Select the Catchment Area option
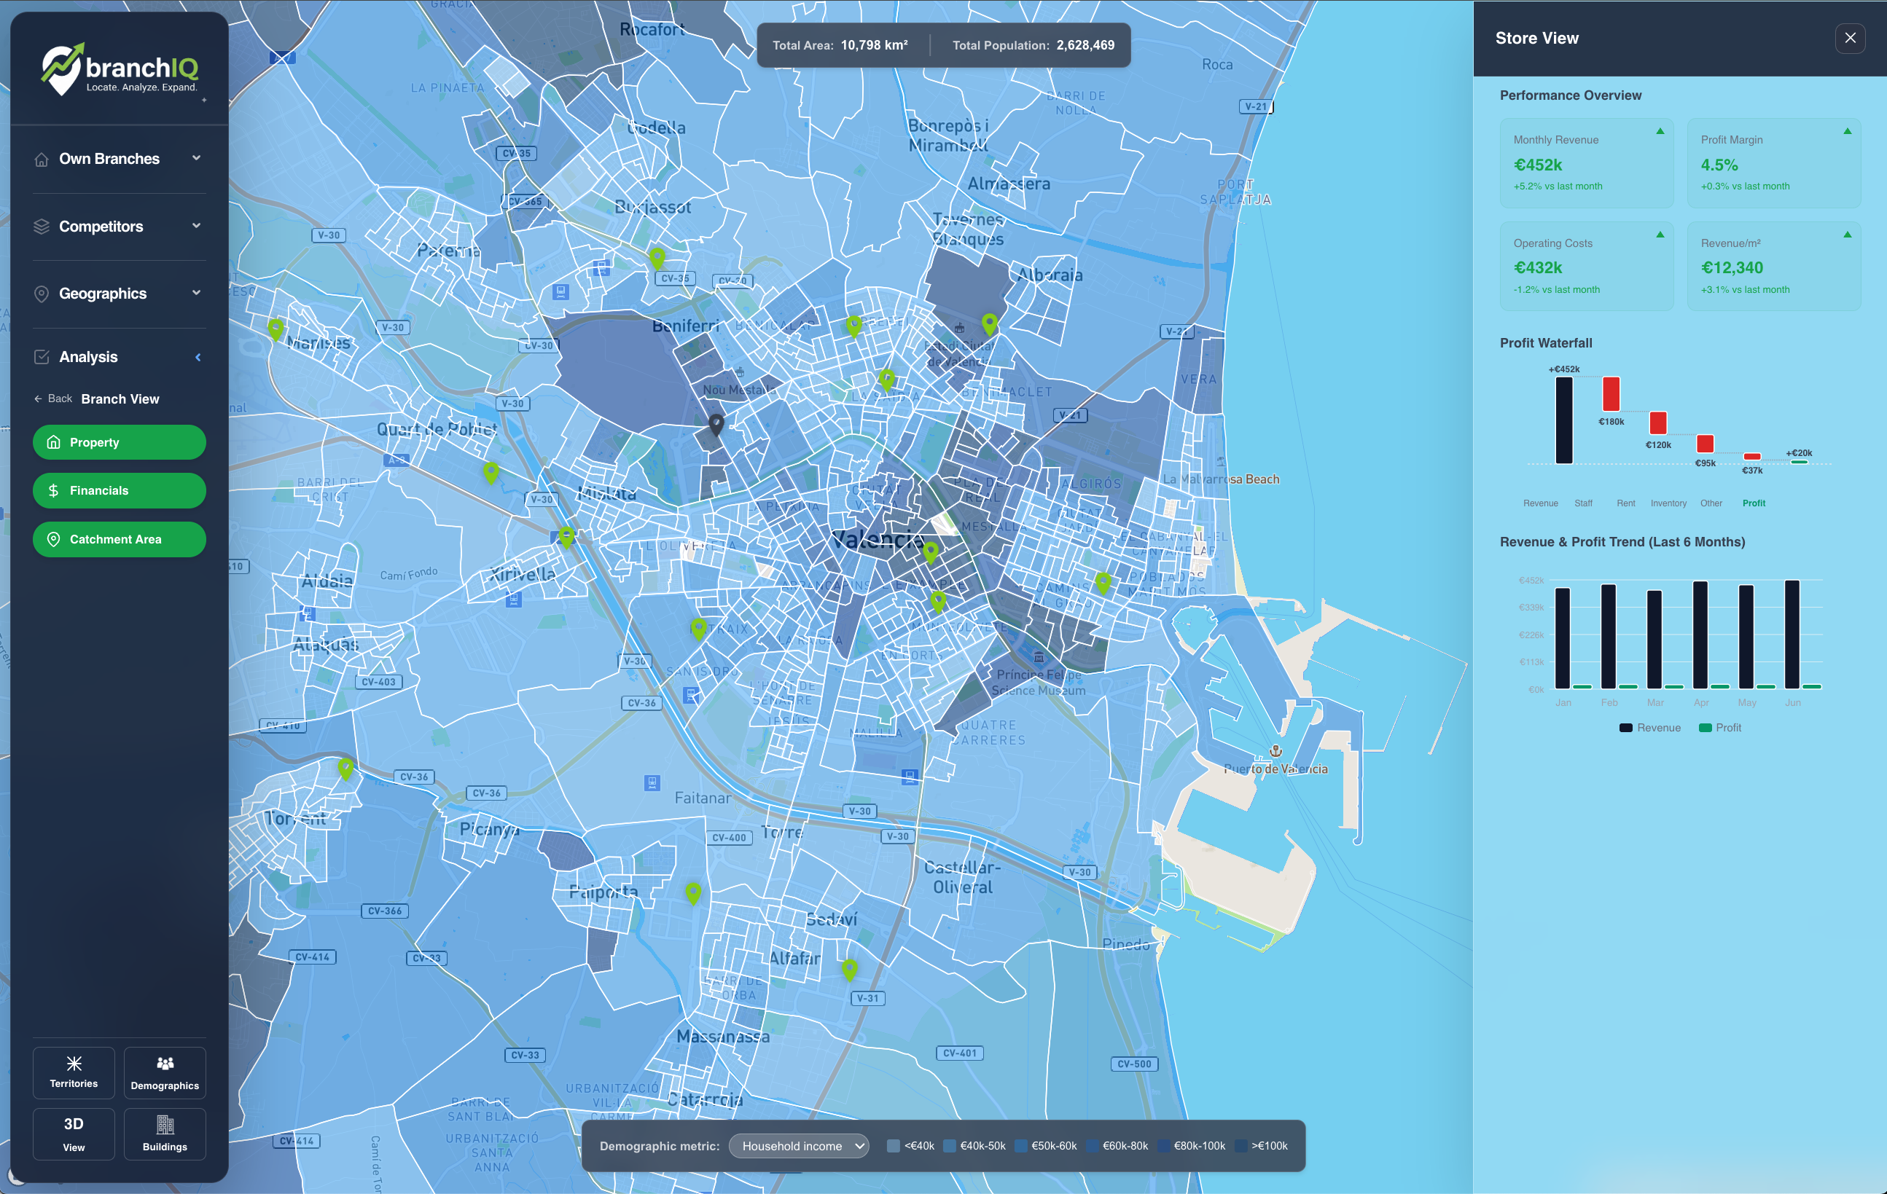1887x1194 pixels. click(119, 539)
